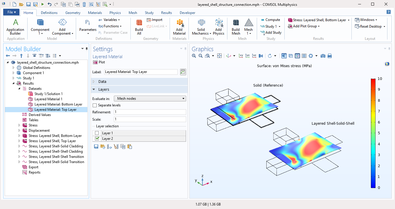Click the Add Material icon
Screen dimensions: 395x209
point(179,26)
